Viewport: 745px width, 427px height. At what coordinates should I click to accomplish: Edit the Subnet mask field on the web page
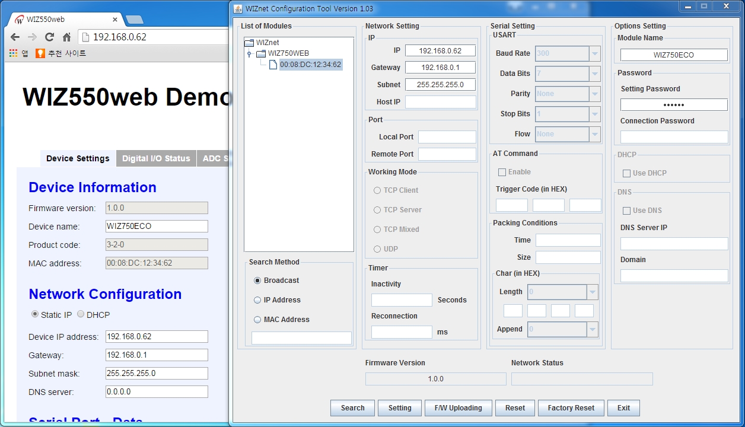pos(157,373)
